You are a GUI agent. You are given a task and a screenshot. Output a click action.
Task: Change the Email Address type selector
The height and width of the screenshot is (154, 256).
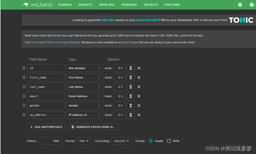coord(85,96)
